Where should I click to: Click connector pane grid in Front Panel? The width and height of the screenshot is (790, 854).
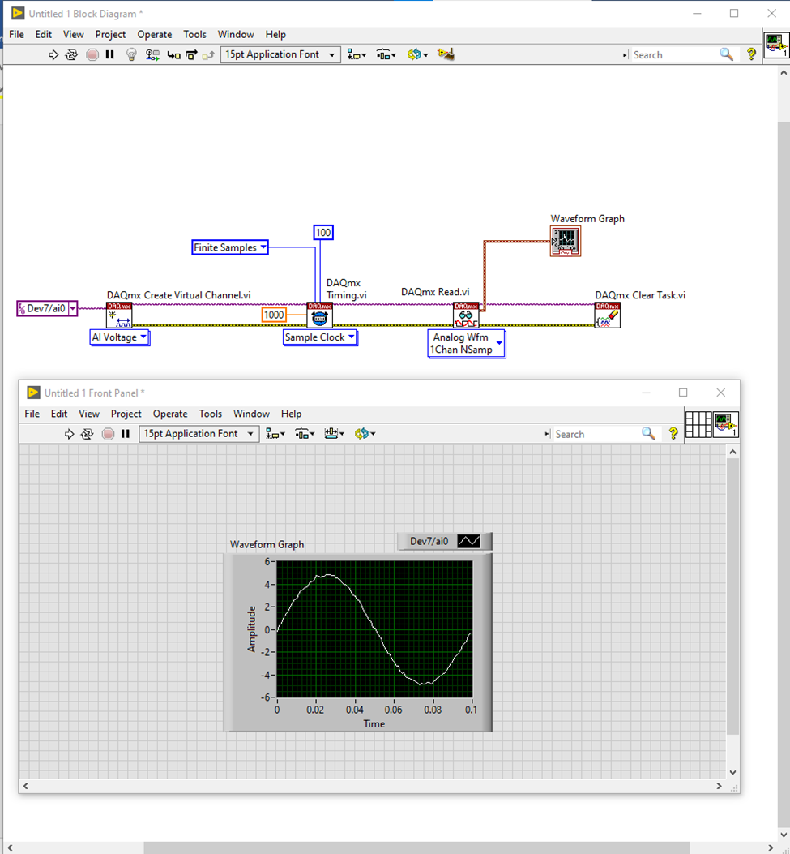[x=698, y=424]
